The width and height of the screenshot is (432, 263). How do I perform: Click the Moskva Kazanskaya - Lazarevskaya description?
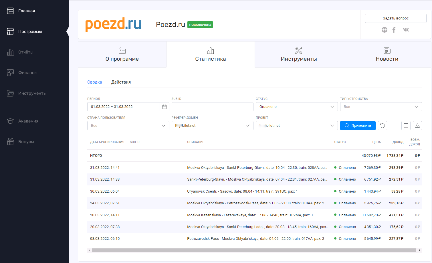point(250,215)
